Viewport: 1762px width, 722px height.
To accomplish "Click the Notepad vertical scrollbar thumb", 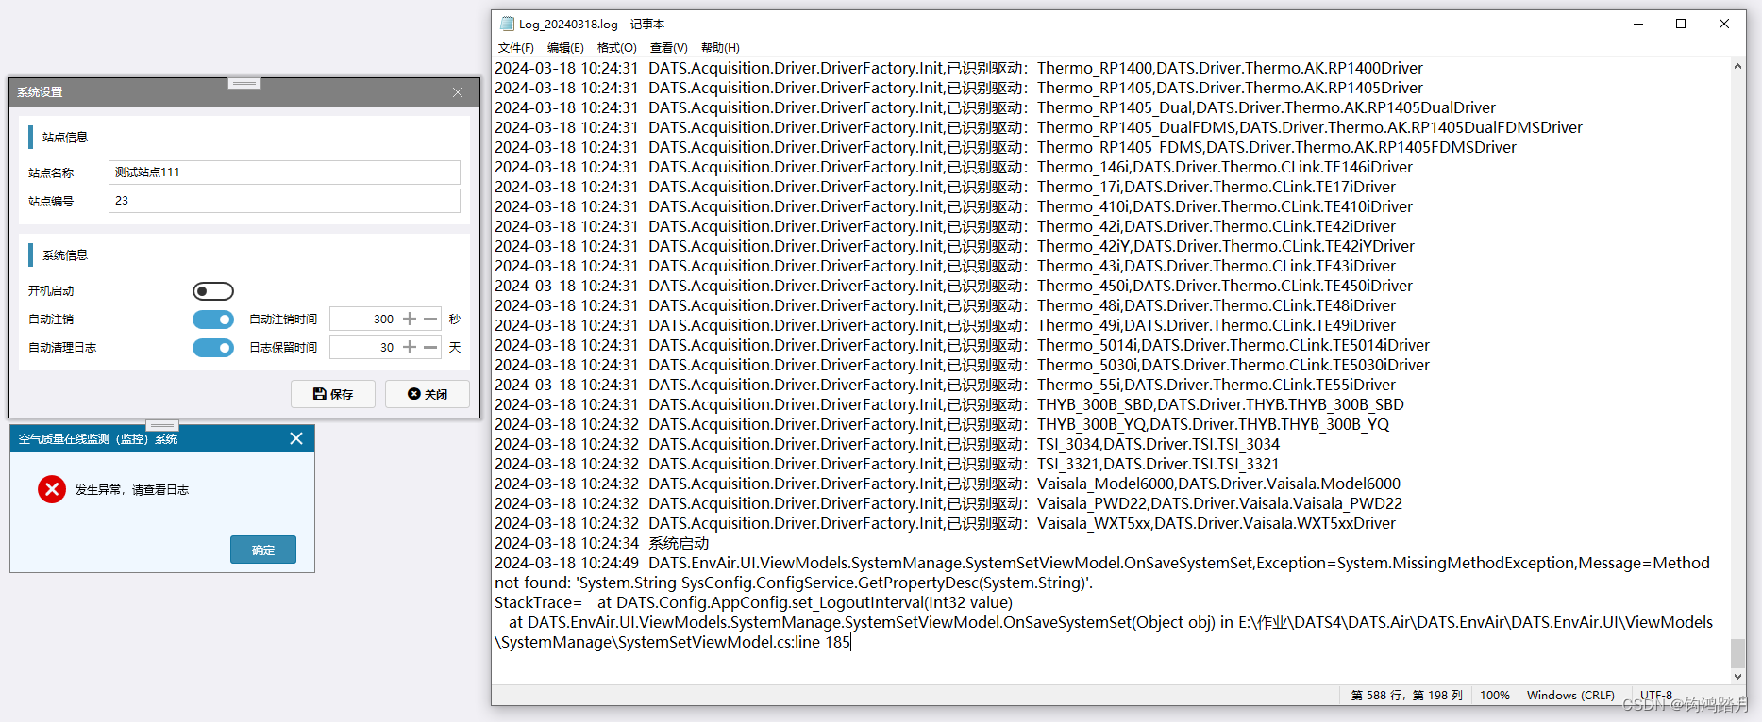I will pyautogui.click(x=1737, y=652).
